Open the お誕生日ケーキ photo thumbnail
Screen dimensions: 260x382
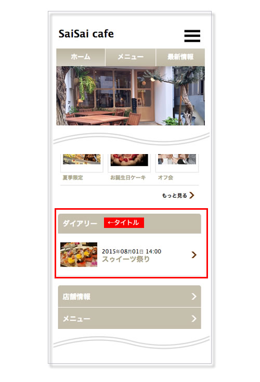point(129,160)
